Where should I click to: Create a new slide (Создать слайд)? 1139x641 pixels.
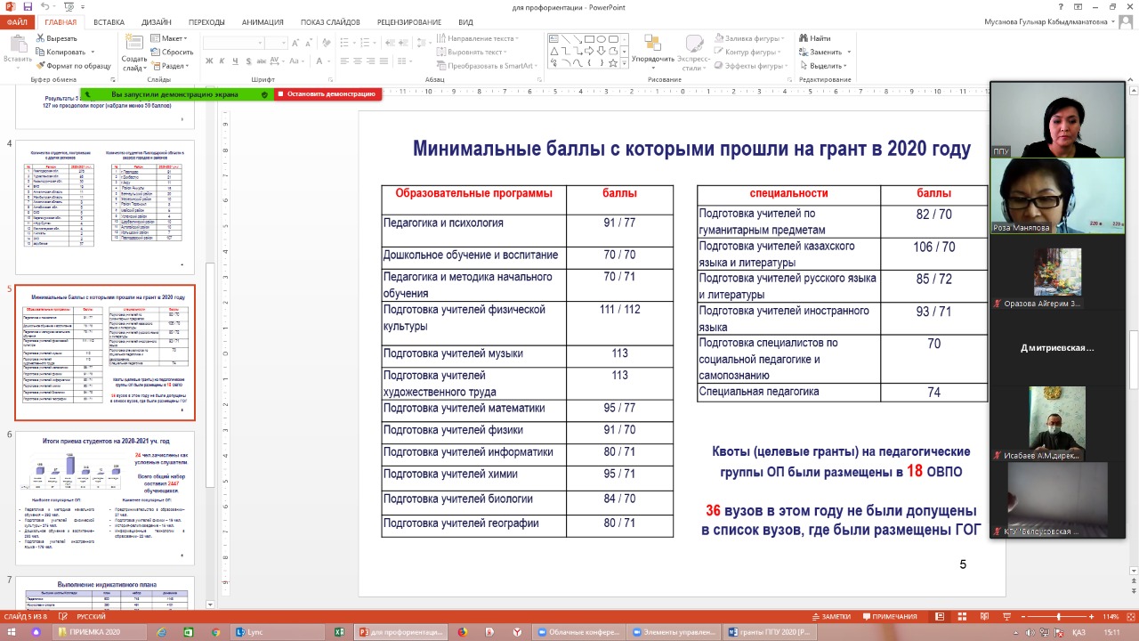pyautogui.click(x=134, y=52)
